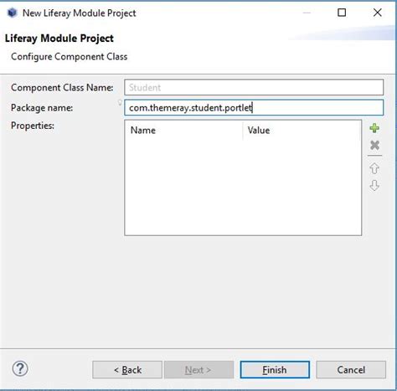This screenshot has width=397, height=391.
Task: Add a new property with green plus icon
Action: (x=374, y=128)
